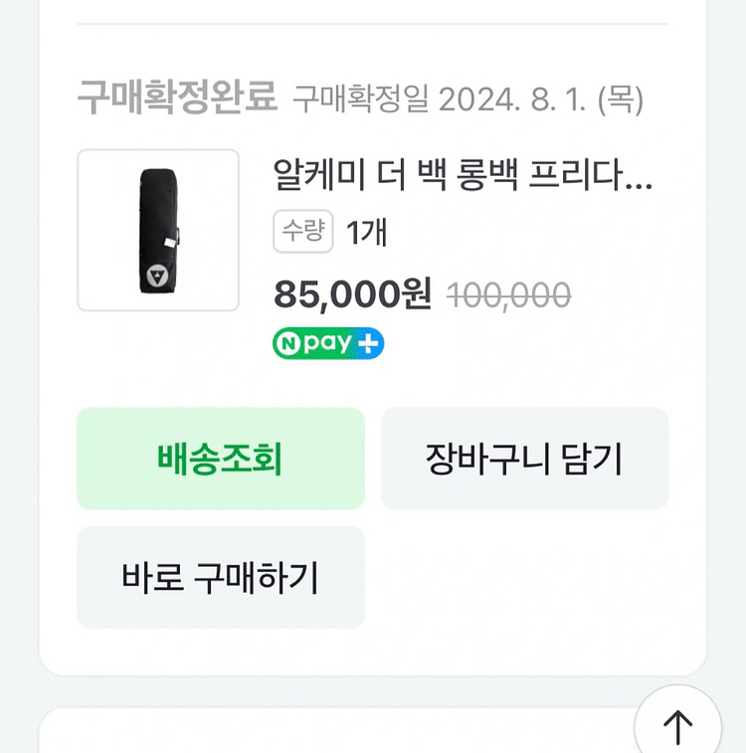Screen dimensions: 746x753
Task: Click the struck-through 100,000 original price
Action: tap(508, 294)
